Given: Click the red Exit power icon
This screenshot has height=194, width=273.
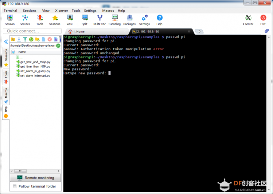Looking at the screenshot, I should pos(263,20).
